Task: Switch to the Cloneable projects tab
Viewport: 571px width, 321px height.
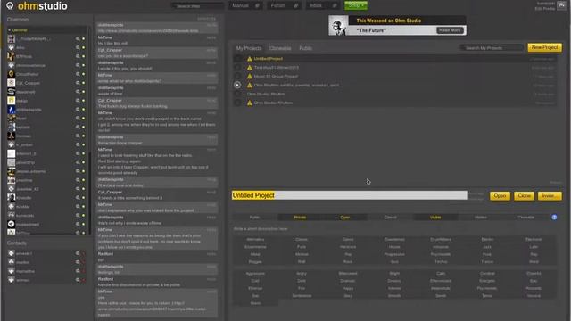Action: pos(280,48)
